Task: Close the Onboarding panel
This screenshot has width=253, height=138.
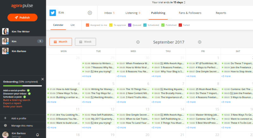Action: coord(43,79)
